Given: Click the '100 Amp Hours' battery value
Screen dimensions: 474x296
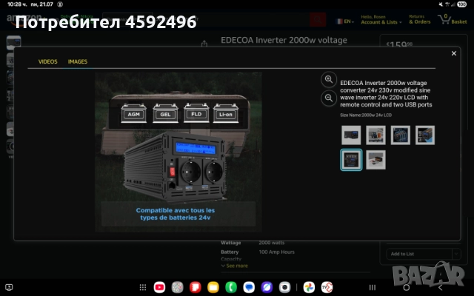Looking at the screenshot, I should [x=276, y=252].
